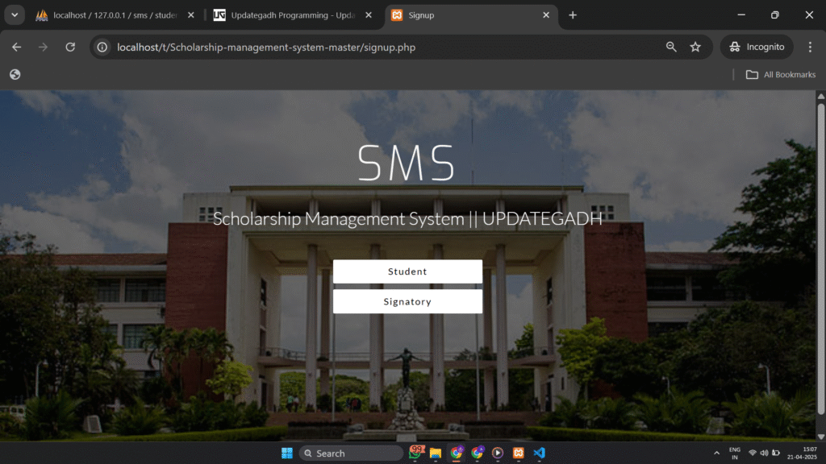View site information icon in address bar

[x=102, y=48]
